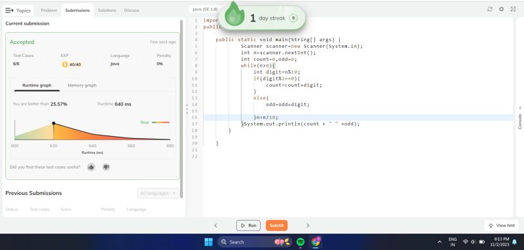This screenshot has height=250, width=524.
Task: Click the orange Submit button
Action: [276, 225]
